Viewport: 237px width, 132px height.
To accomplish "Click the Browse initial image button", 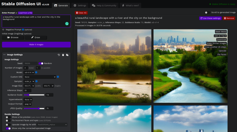I will [x=13, y=37].
